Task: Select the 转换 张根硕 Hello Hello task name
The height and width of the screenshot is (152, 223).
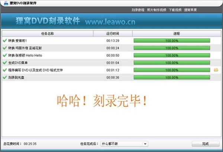Action: point(25,55)
